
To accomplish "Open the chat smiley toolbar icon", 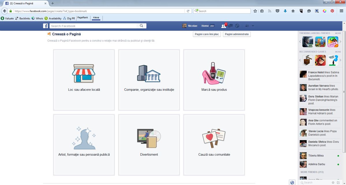I will click(x=309, y=11).
